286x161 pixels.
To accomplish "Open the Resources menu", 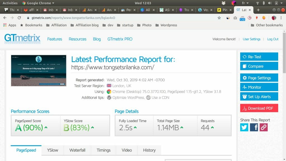I will [x=78, y=39].
